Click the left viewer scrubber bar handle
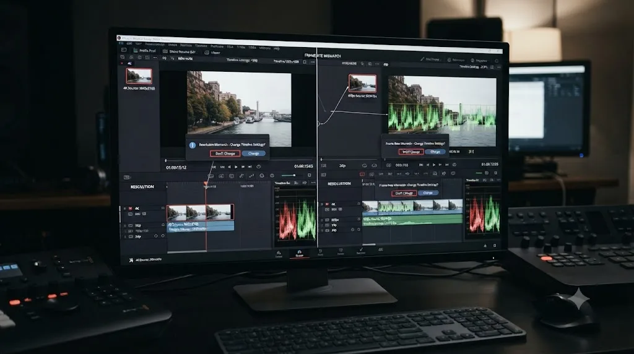The width and height of the screenshot is (634, 354). [166, 161]
